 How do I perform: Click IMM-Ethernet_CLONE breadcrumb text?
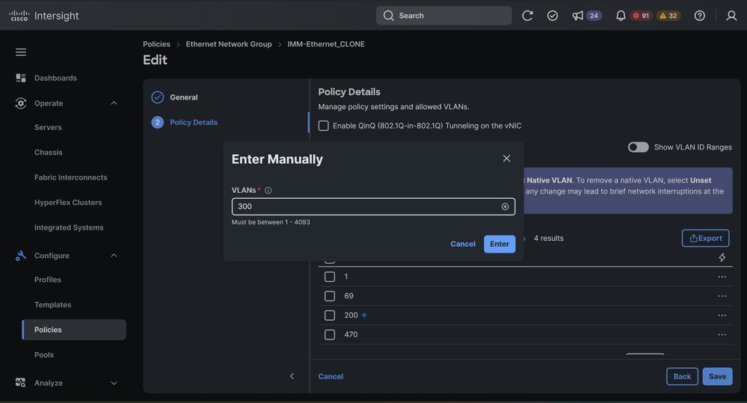point(326,44)
